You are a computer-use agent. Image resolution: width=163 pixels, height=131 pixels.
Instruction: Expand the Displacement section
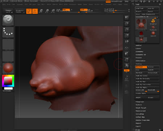coord(141,111)
